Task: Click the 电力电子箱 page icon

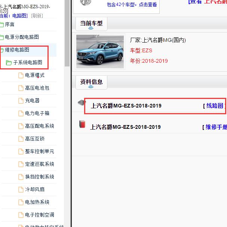Action: pos(21,113)
